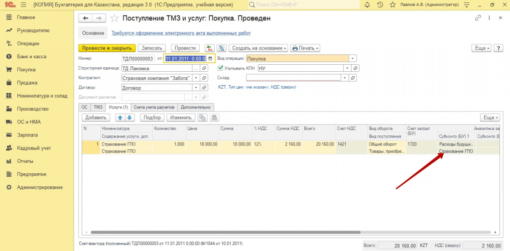510x251 pixels.
Task: Open help with the question mark button
Action: (x=498, y=48)
